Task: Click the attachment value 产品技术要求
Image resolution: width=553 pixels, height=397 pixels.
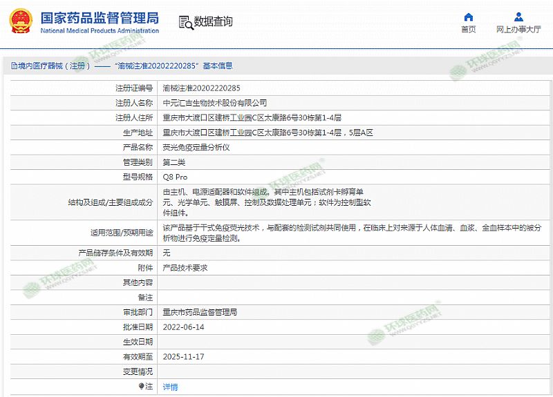Action: 185,267
